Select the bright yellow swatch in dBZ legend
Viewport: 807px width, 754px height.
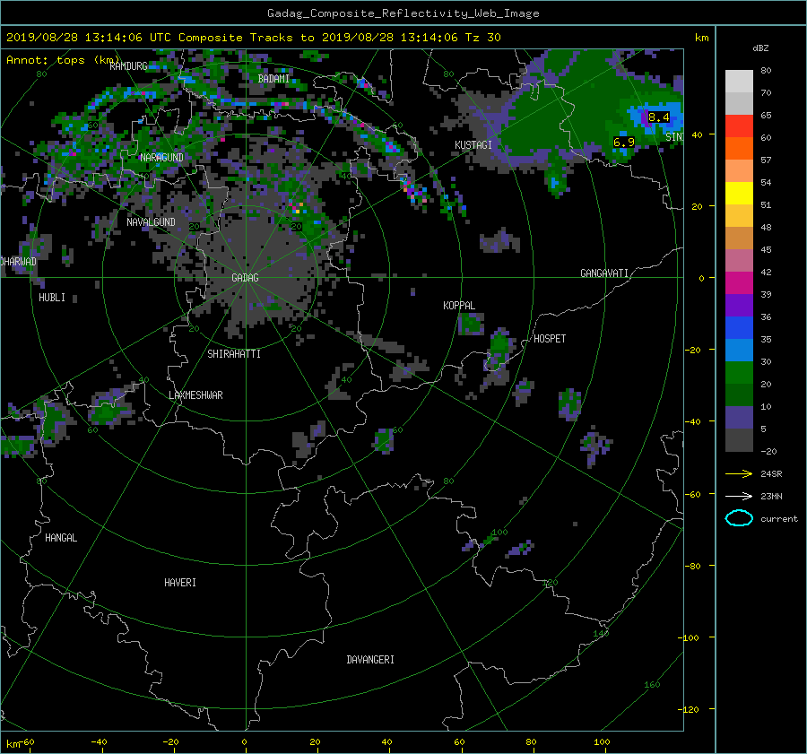coord(739,193)
